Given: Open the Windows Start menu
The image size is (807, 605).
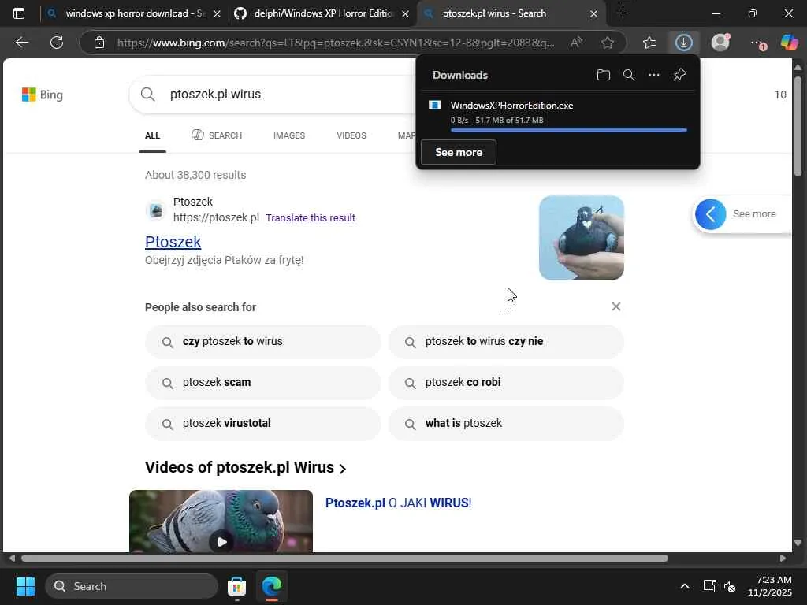Looking at the screenshot, I should coord(25,586).
